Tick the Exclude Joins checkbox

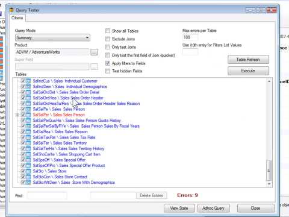coord(108,39)
